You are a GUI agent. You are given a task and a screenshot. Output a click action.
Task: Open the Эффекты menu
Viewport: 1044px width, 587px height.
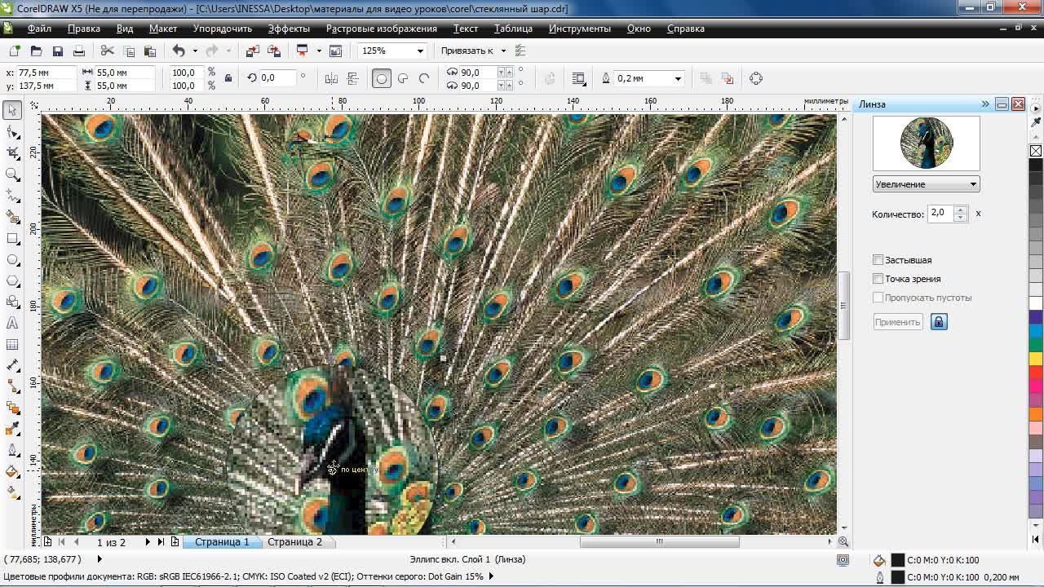pyautogui.click(x=289, y=29)
